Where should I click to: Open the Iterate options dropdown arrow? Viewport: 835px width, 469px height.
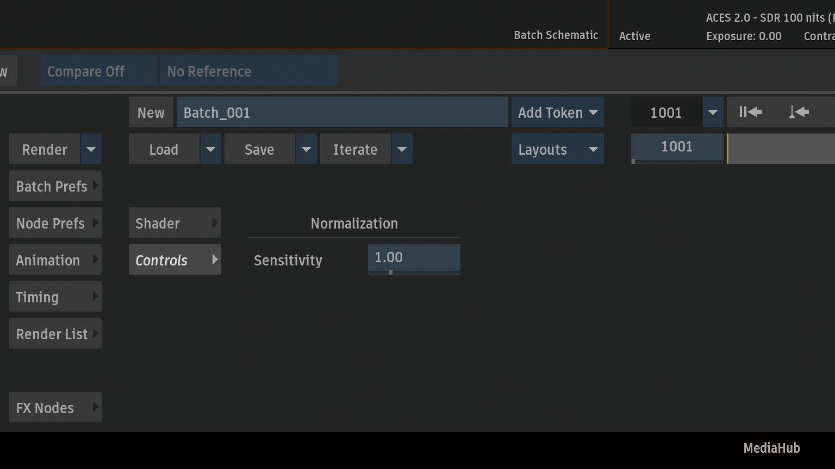point(402,149)
